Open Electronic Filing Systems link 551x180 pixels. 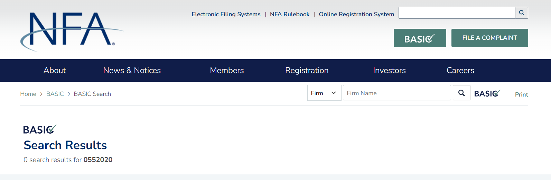point(226,14)
